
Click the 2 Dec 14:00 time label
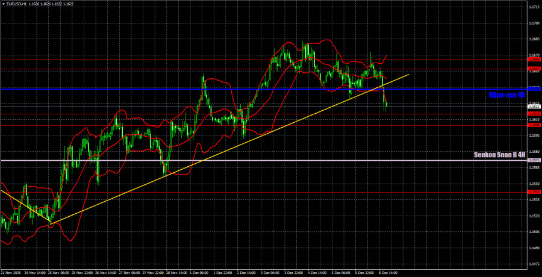[248, 273]
